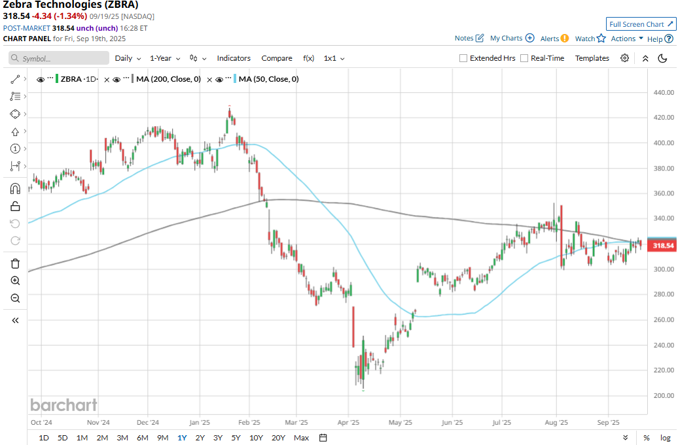Toggle log scale on the chart
This screenshot has width=678, height=445.
click(665, 438)
